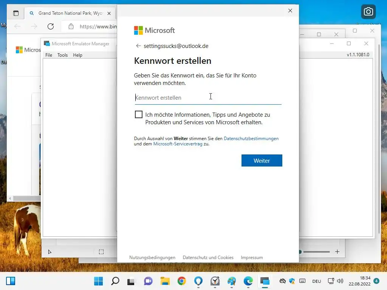Viewport: 387px width, 290px height.
Task: Open the Datenschutzbestimmungen link
Action: click(x=251, y=139)
